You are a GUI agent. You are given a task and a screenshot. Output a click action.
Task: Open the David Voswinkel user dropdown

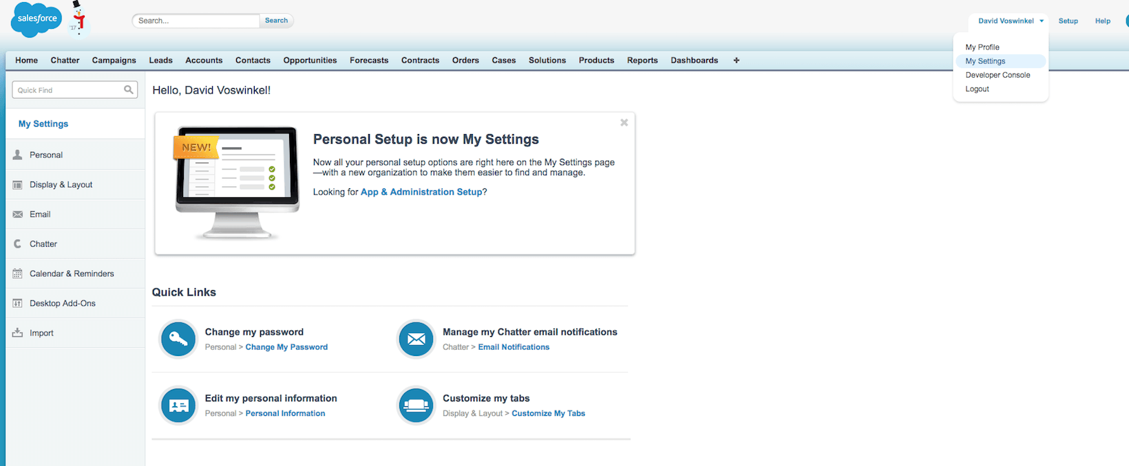coord(1010,21)
